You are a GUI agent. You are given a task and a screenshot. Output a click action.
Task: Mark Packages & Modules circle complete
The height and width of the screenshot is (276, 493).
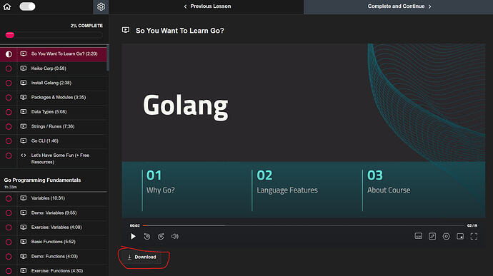tap(9, 97)
